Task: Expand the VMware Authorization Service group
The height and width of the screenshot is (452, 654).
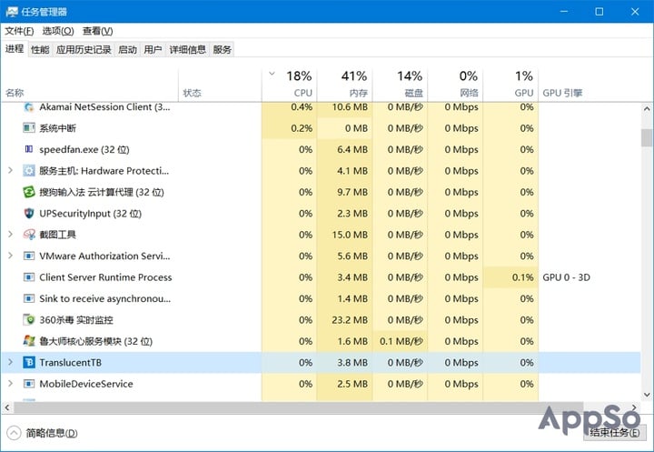Action: (10, 256)
